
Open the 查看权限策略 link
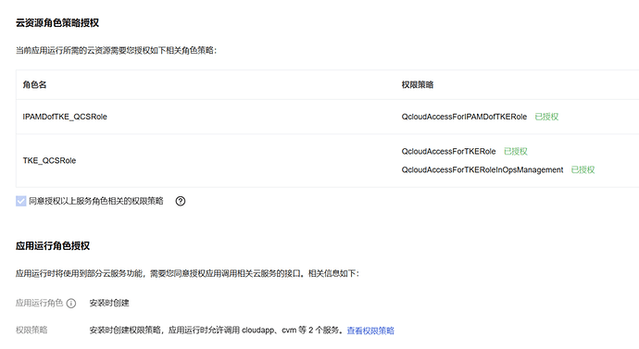pyautogui.click(x=370, y=330)
